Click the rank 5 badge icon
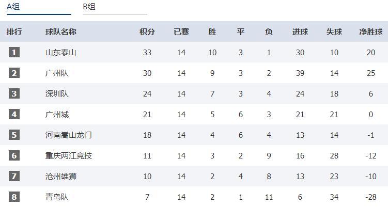 [x=14, y=135]
